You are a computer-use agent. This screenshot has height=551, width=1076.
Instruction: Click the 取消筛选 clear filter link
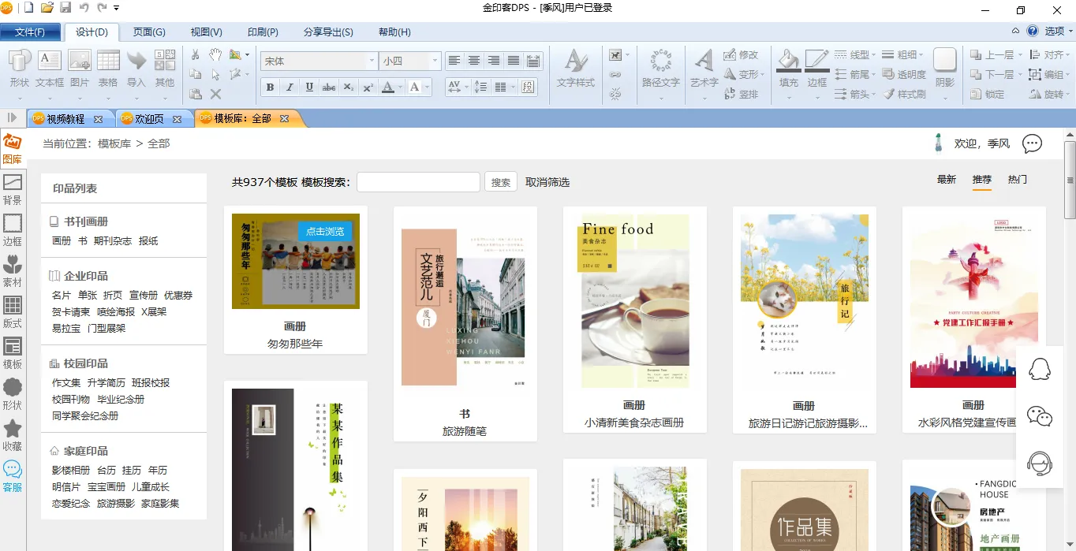(547, 182)
